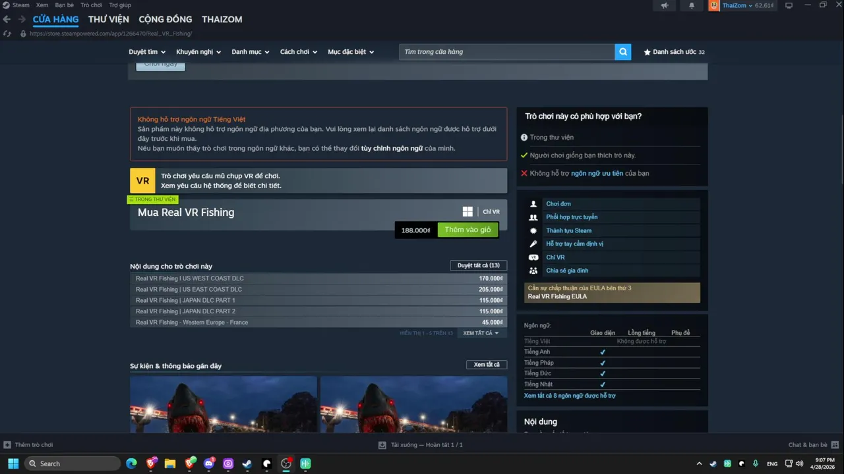Open the left shark event thumbnail

coord(224,404)
